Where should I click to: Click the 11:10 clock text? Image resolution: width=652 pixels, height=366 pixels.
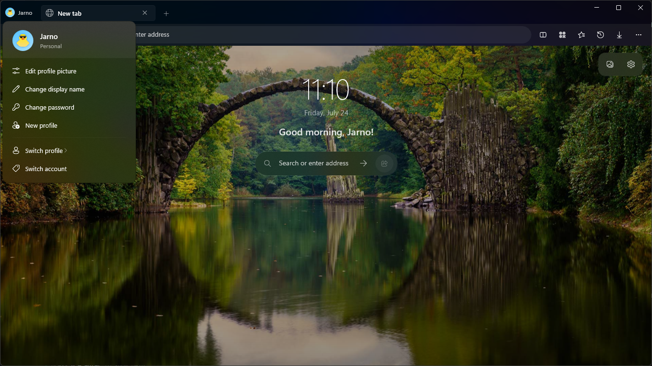coord(326,90)
